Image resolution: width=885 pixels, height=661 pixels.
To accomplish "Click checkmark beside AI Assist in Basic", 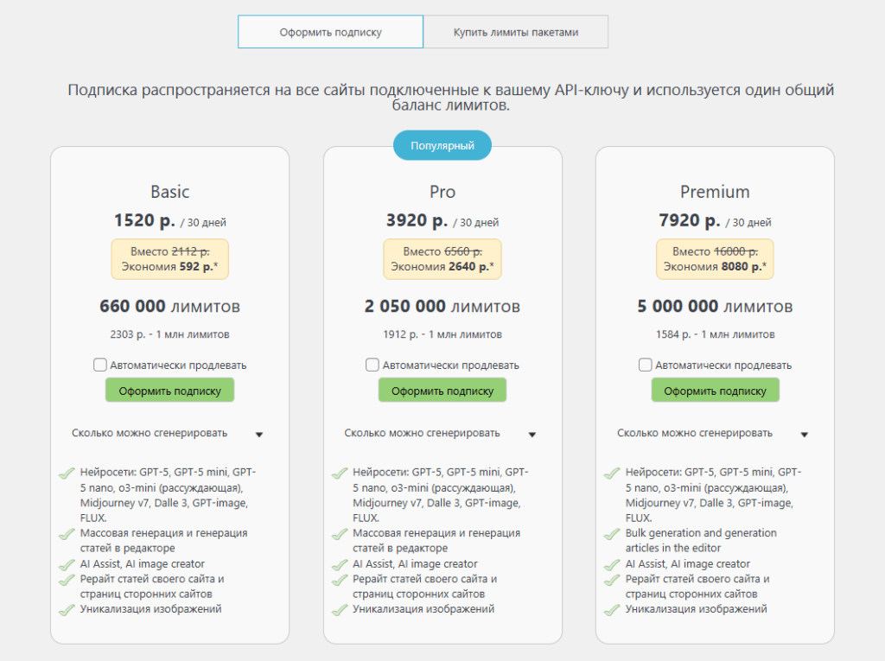I will tap(67, 564).
